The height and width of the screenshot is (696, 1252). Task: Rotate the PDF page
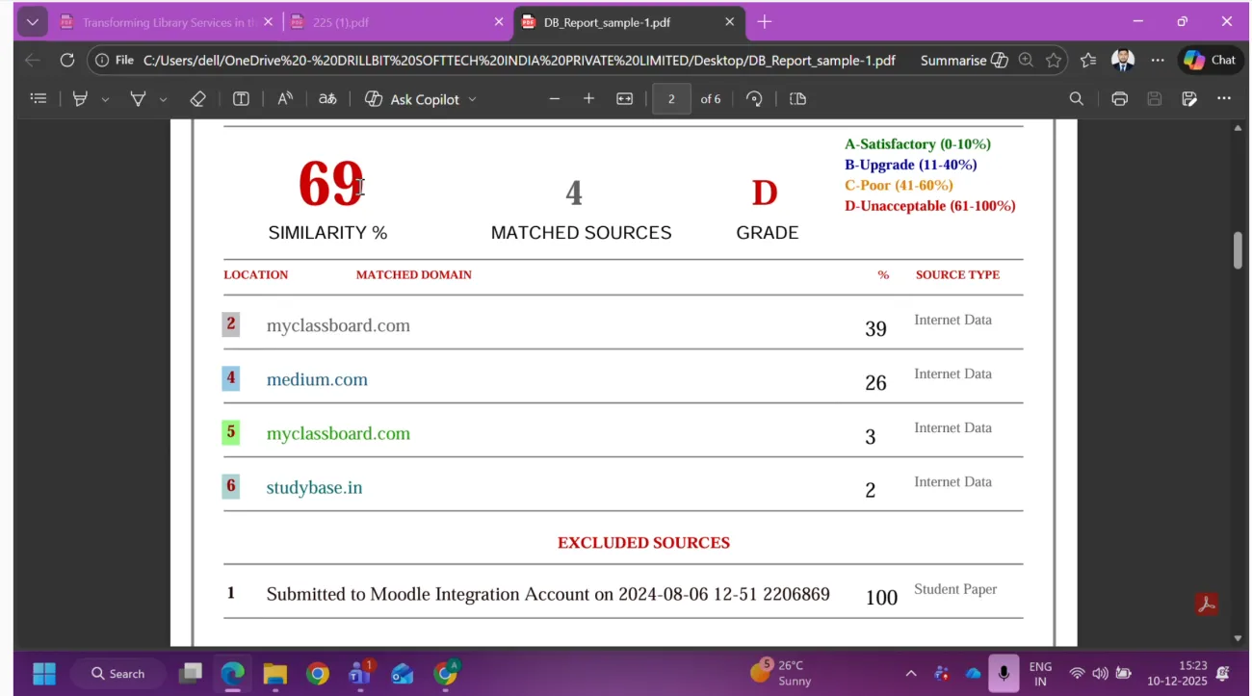(x=754, y=99)
